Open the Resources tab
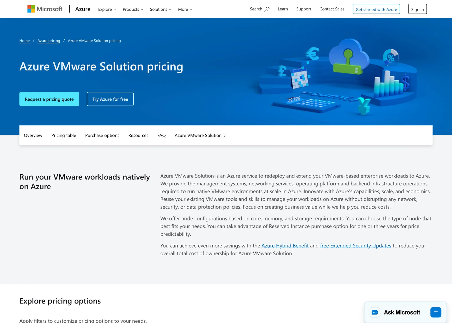Screen dimensions: 452x323 [x=138, y=135]
